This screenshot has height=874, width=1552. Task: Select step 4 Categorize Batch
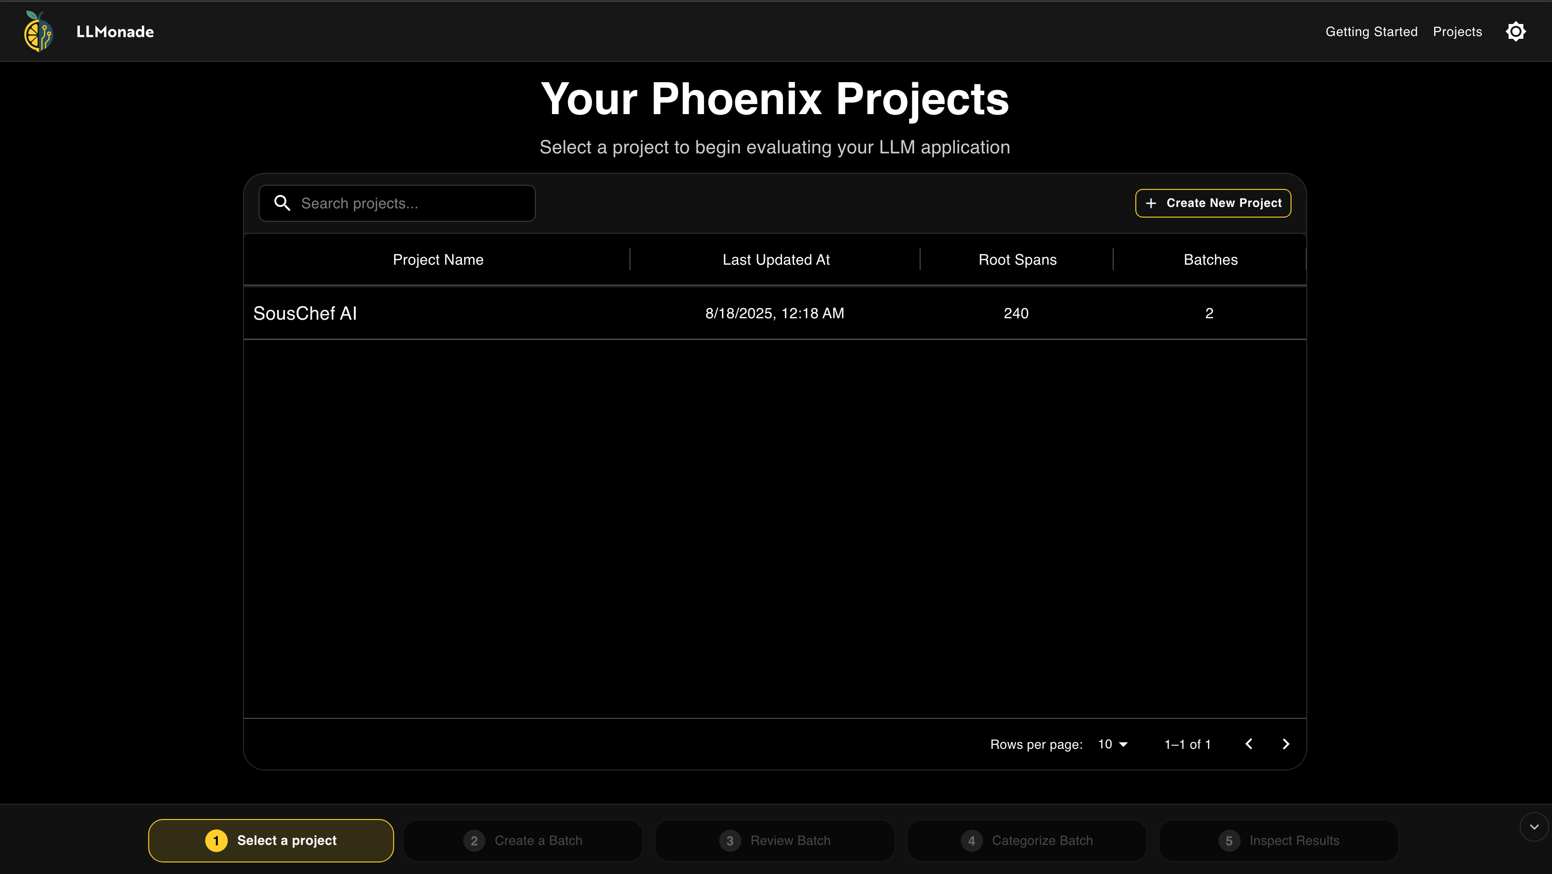[x=1027, y=840]
